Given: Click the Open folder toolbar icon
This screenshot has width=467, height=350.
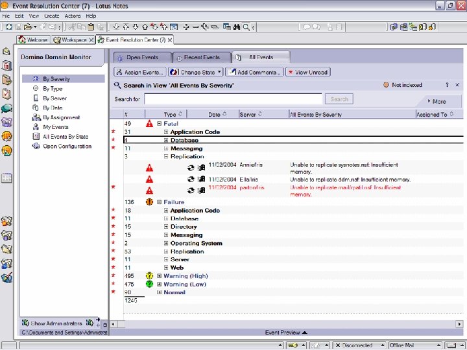Looking at the screenshot, I should (28, 27).
